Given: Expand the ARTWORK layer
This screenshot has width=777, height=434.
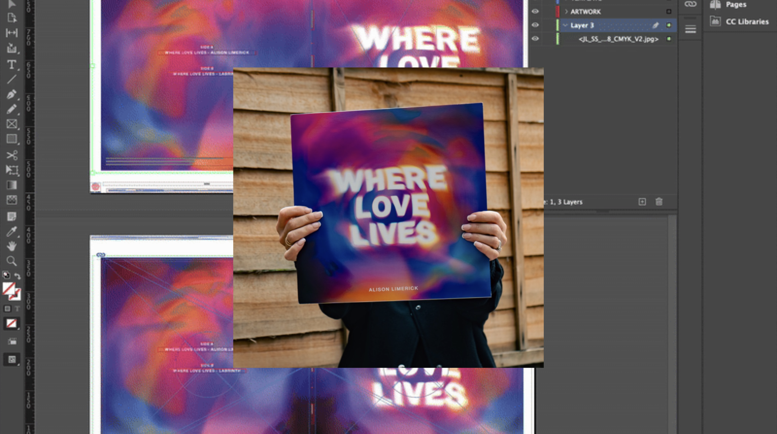Looking at the screenshot, I should pyautogui.click(x=566, y=11).
